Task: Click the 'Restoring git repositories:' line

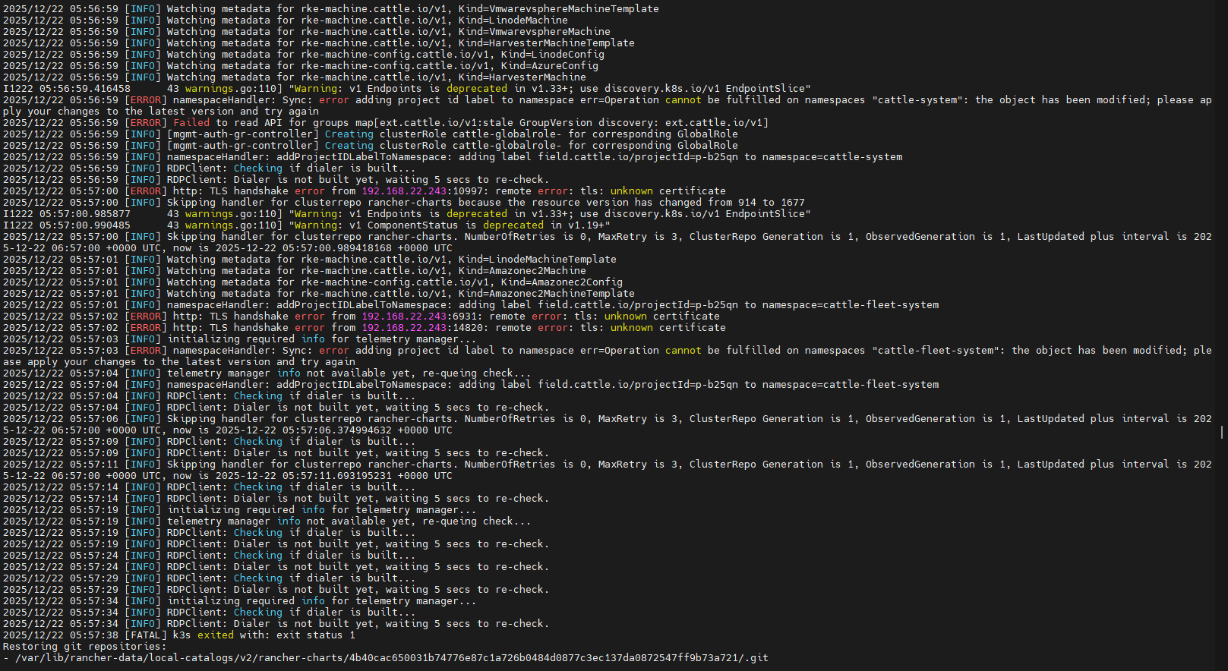Action: pos(84,647)
